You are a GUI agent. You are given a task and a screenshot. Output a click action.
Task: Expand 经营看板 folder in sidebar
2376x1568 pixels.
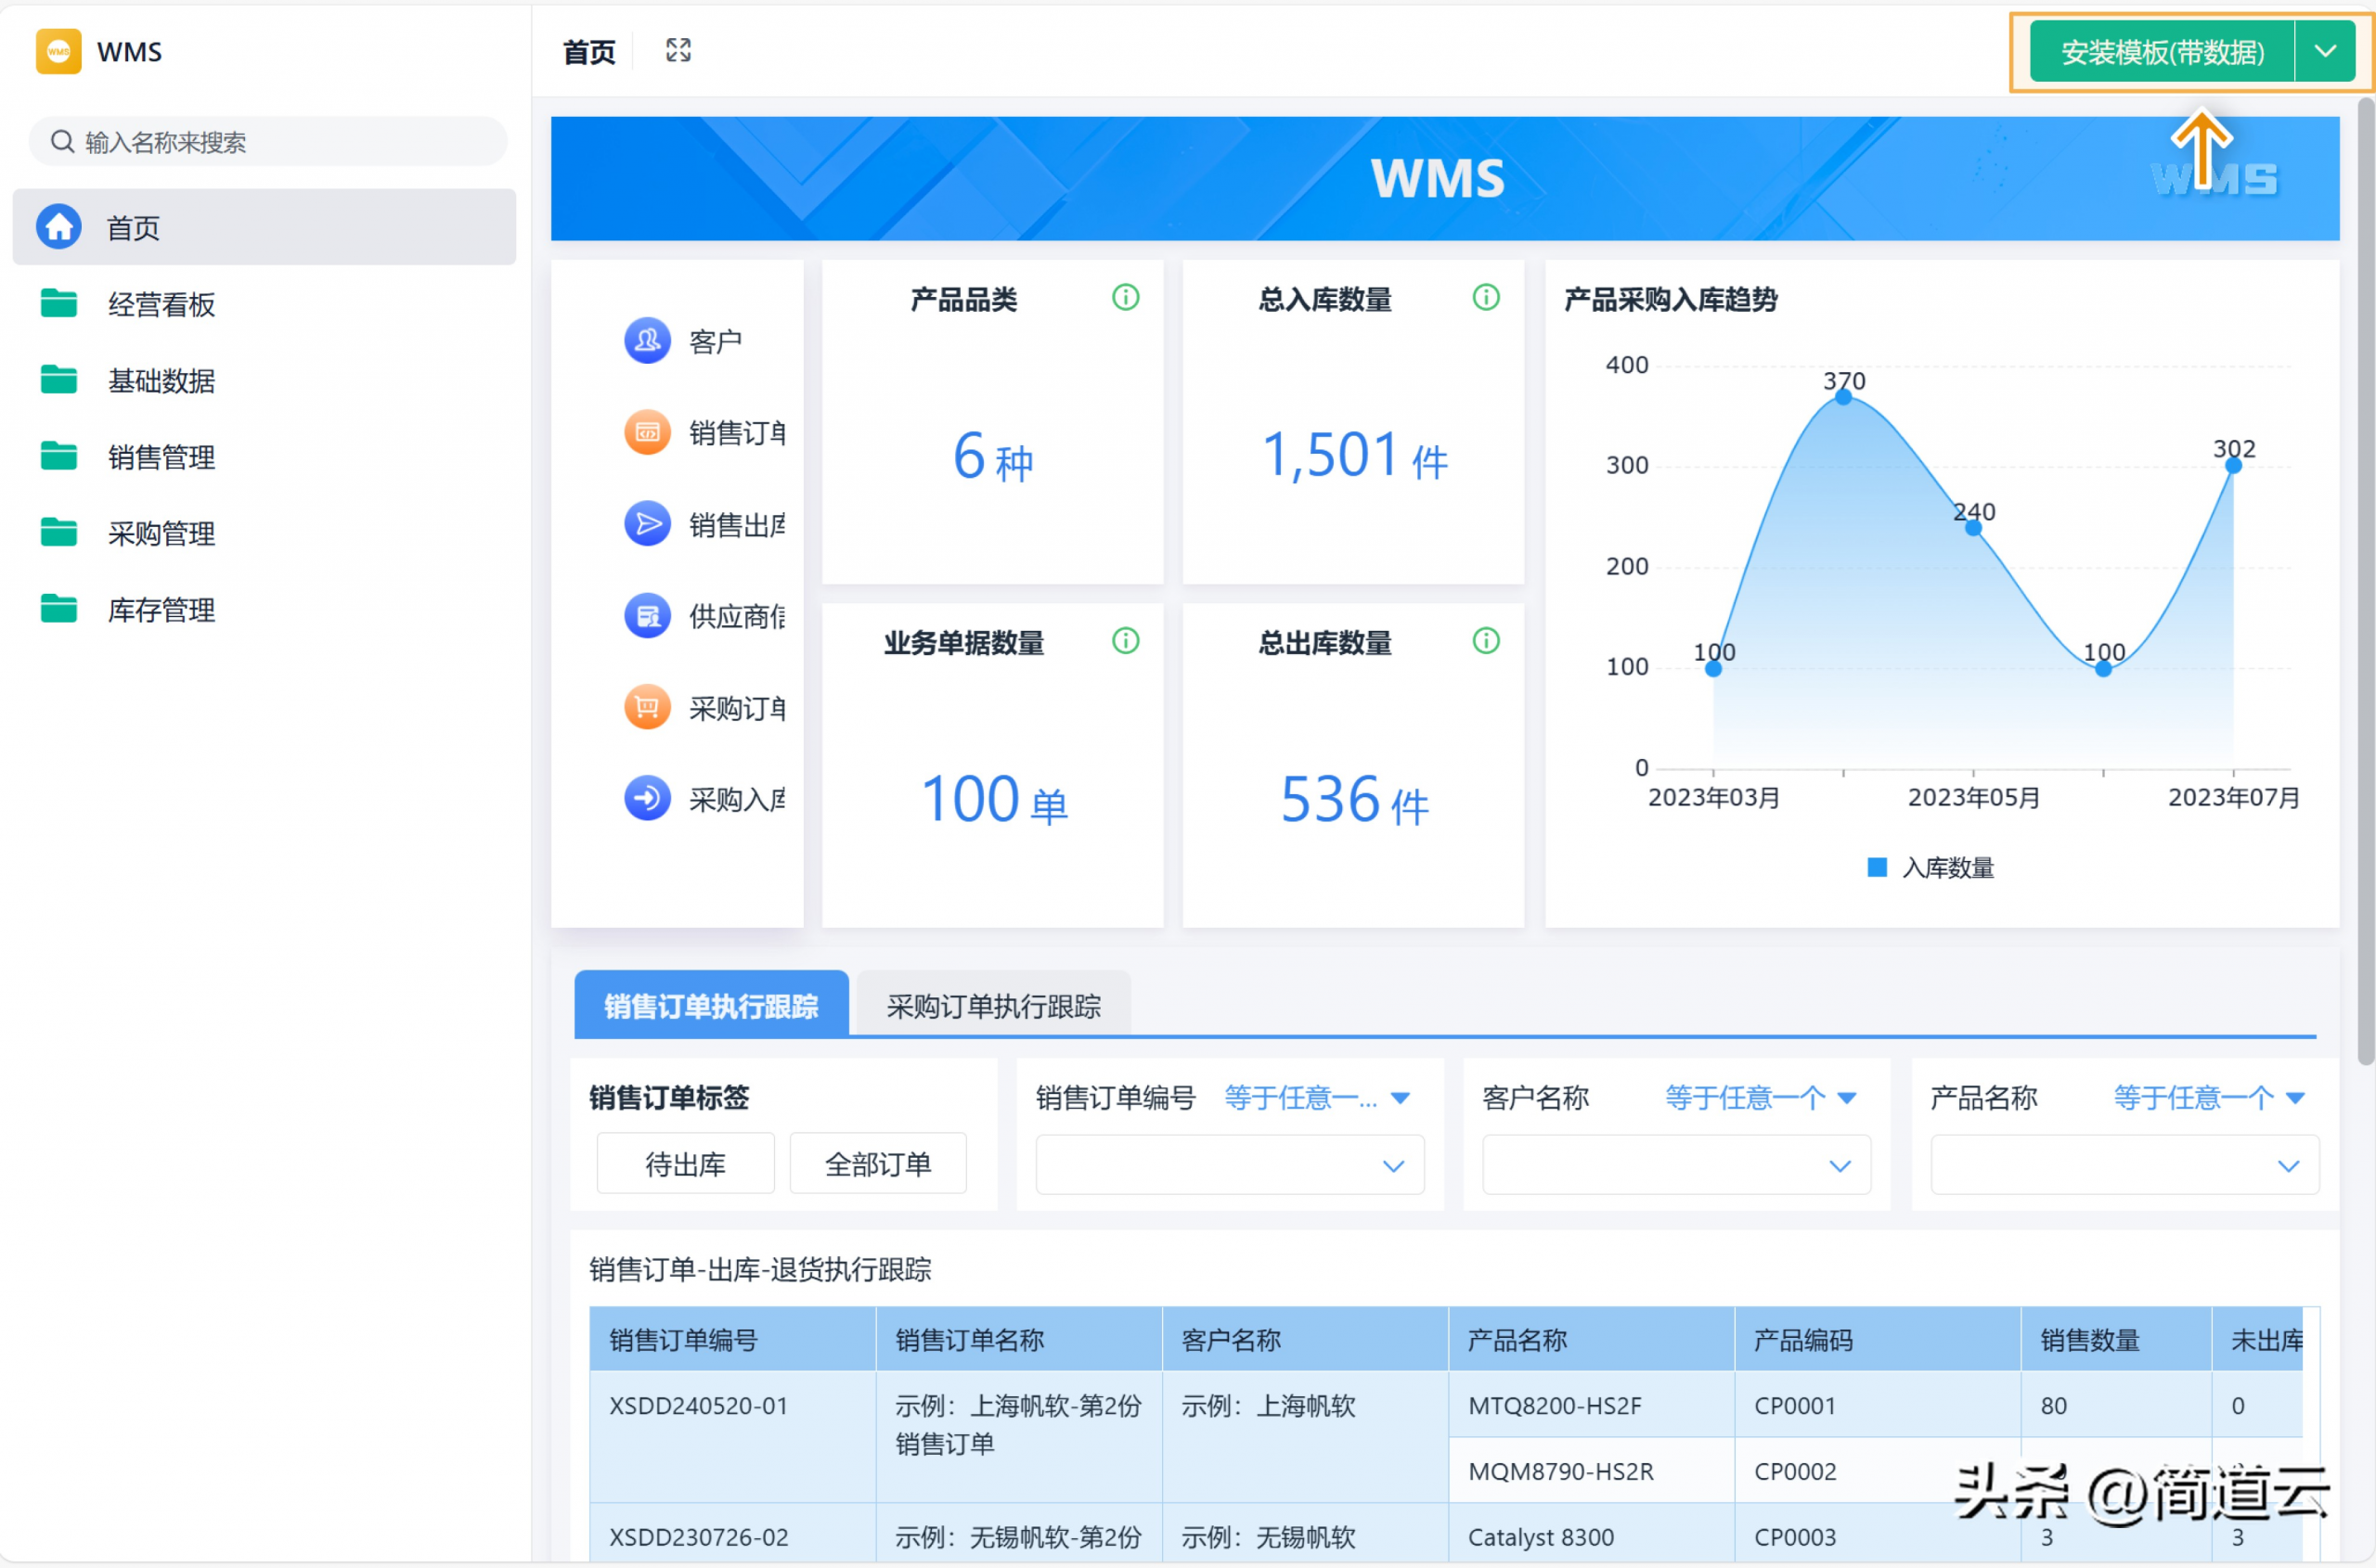161,304
